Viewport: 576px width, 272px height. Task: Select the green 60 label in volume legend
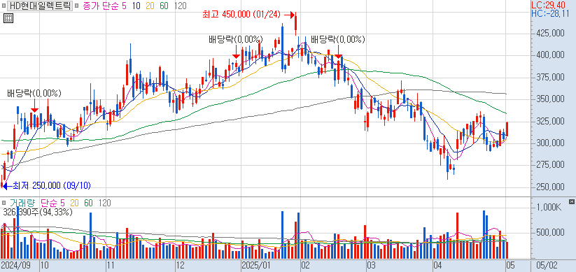[88, 203]
